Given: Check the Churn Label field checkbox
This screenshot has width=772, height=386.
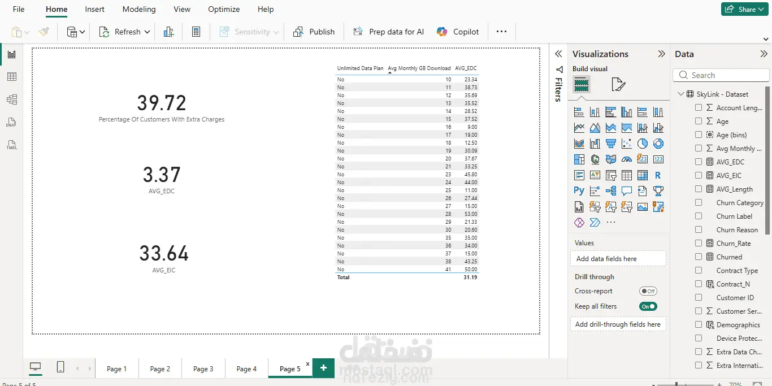Looking at the screenshot, I should point(699,216).
